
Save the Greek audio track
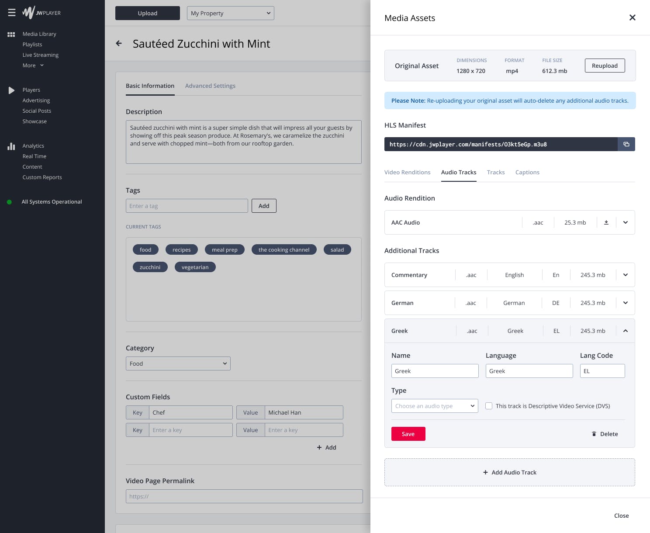point(408,434)
